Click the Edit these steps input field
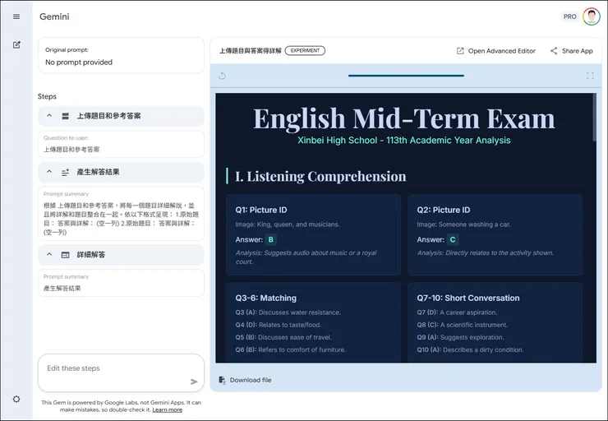The image size is (608, 421). [121, 372]
